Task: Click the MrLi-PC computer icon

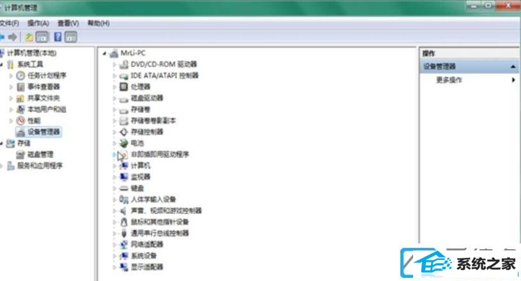Action: tap(114, 53)
